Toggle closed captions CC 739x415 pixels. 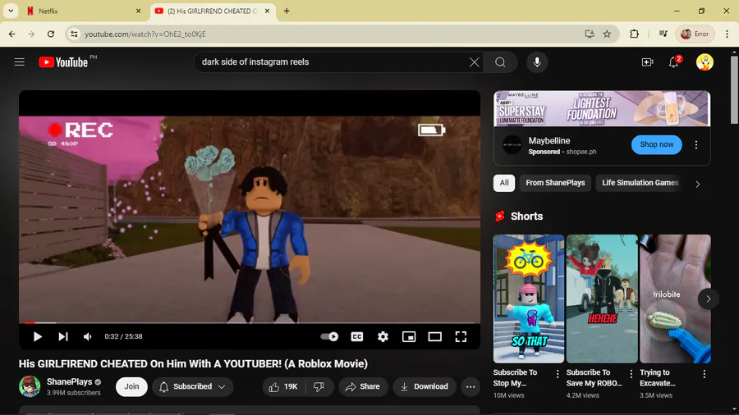[357, 336]
